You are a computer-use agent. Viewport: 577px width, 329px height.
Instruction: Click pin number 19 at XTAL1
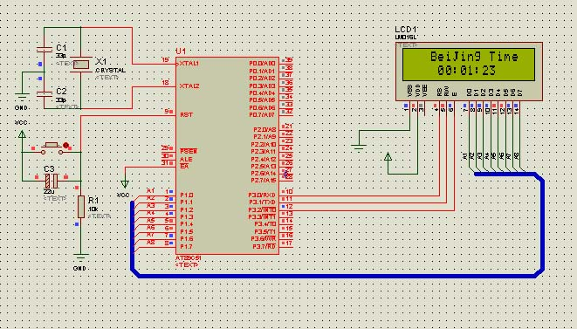tap(165, 60)
